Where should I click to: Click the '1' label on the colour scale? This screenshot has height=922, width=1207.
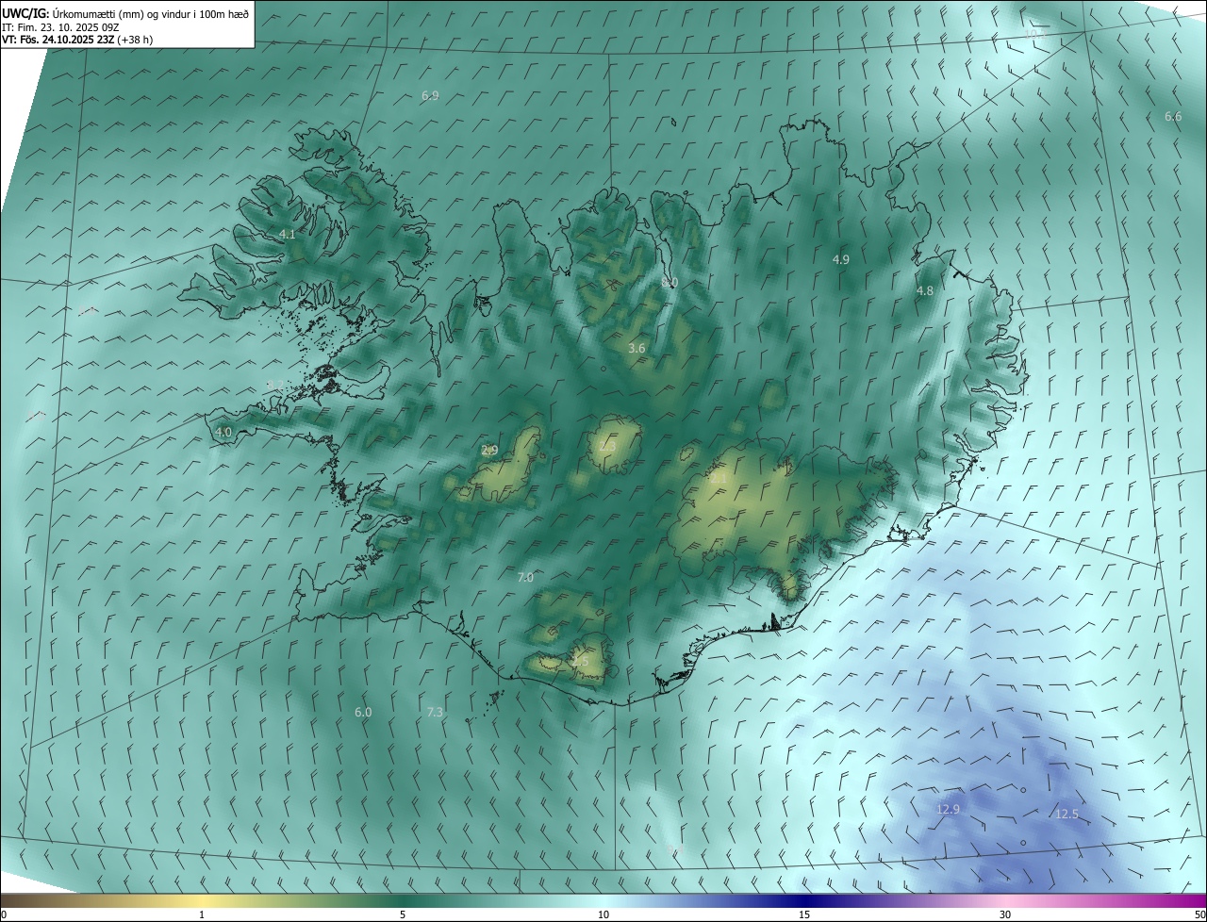(203, 915)
